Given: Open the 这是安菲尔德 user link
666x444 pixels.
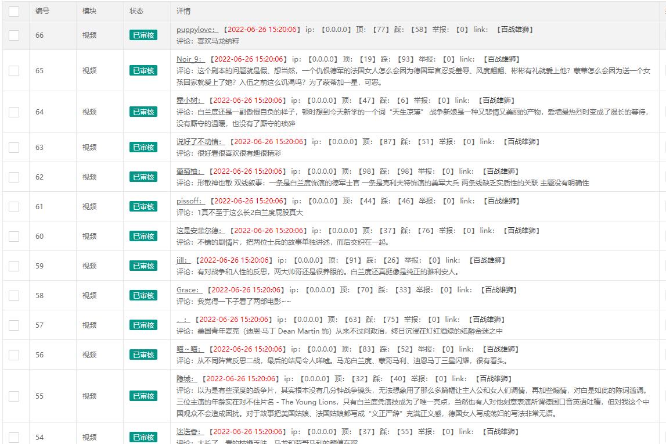Looking at the screenshot, I should point(200,230).
